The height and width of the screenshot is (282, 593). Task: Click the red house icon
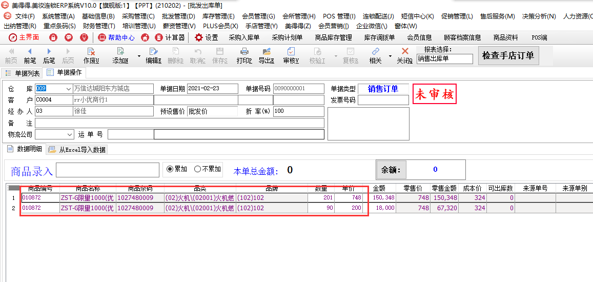(x=145, y=37)
